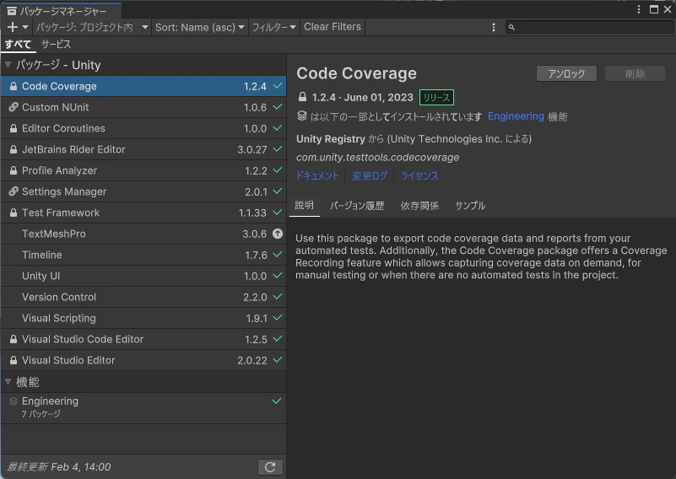Select Timeline package row
This screenshot has height=479, width=676.
pyautogui.click(x=143, y=255)
